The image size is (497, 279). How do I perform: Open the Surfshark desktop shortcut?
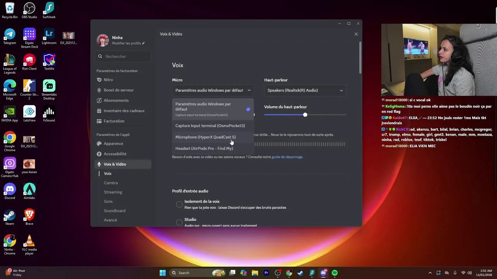(49, 10)
